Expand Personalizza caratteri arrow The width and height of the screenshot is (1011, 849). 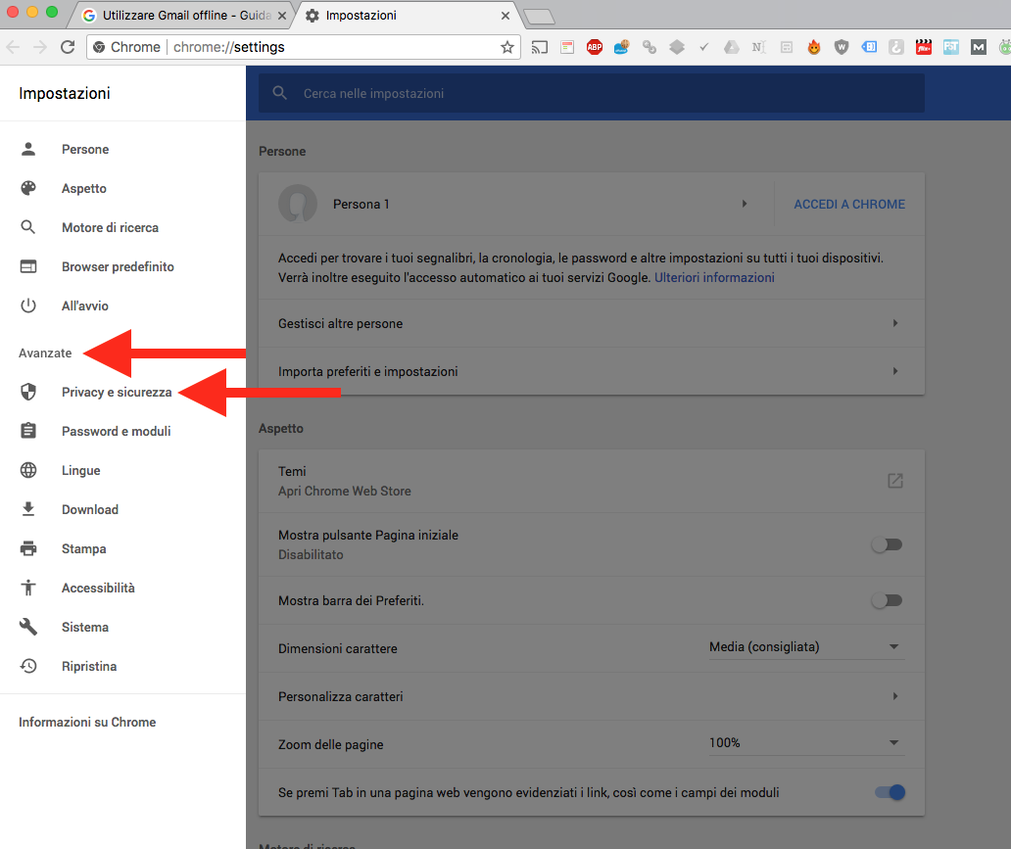click(895, 696)
